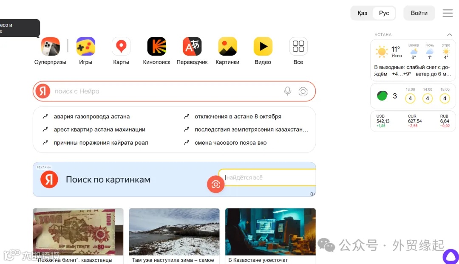
Task: Click the Я logo in the Поиск по картинкам banner
Action: pyautogui.click(x=49, y=179)
